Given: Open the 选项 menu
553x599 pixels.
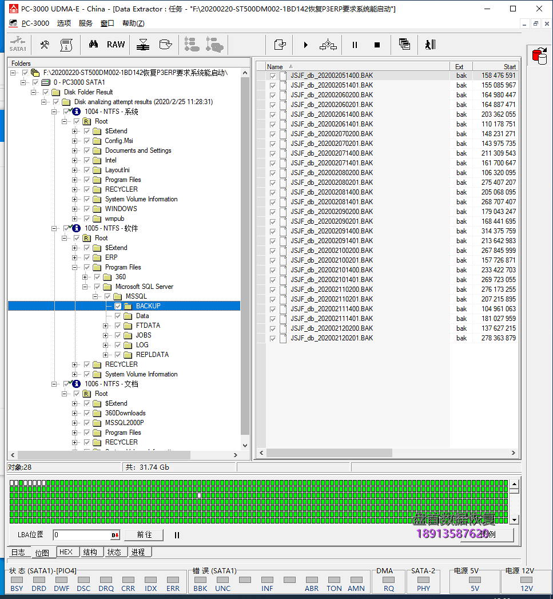Looking at the screenshot, I should [x=64, y=23].
